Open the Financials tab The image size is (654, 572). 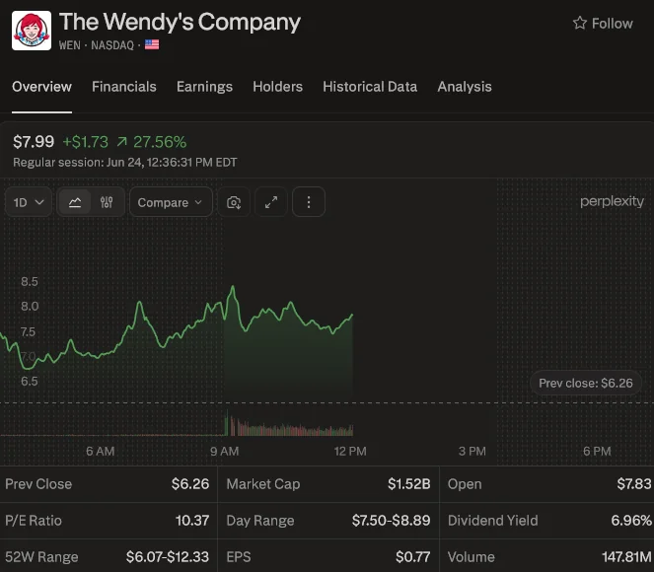coord(124,87)
